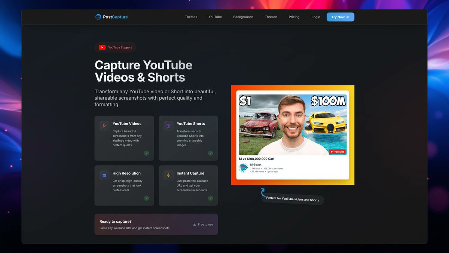Click the red YouTube badge on thumbnail
Viewport: 449px width, 253px height.
(x=337, y=151)
